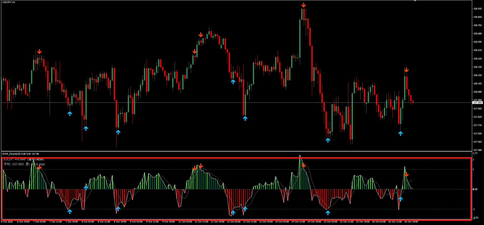Click the 8 Oct 03:00 time label
The width and height of the screenshot is (484, 225).
point(88,222)
